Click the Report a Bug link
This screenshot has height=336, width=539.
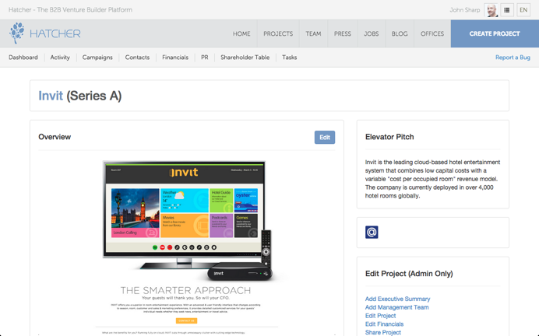(513, 58)
